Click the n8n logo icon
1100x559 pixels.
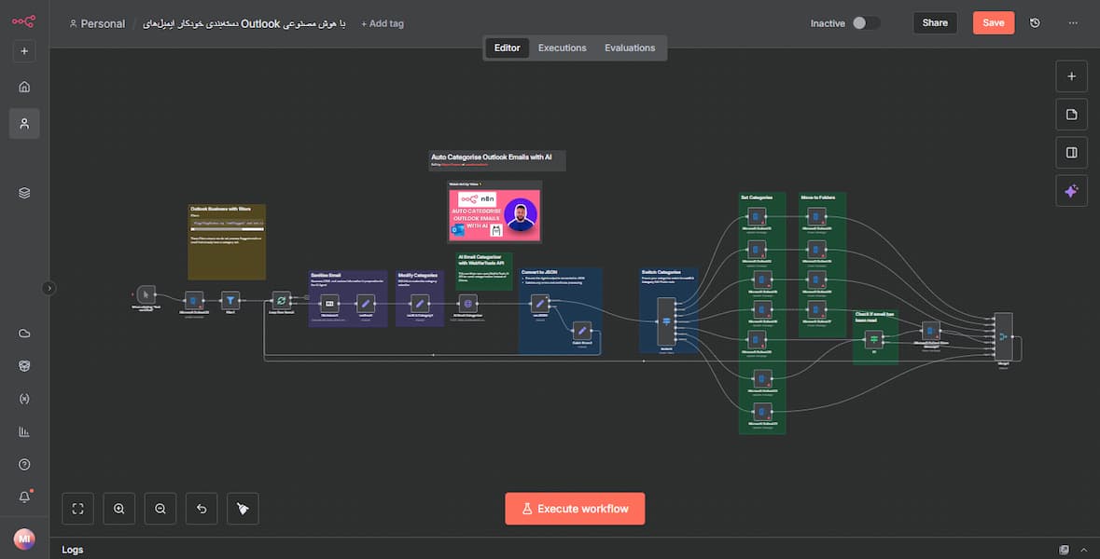(24, 22)
